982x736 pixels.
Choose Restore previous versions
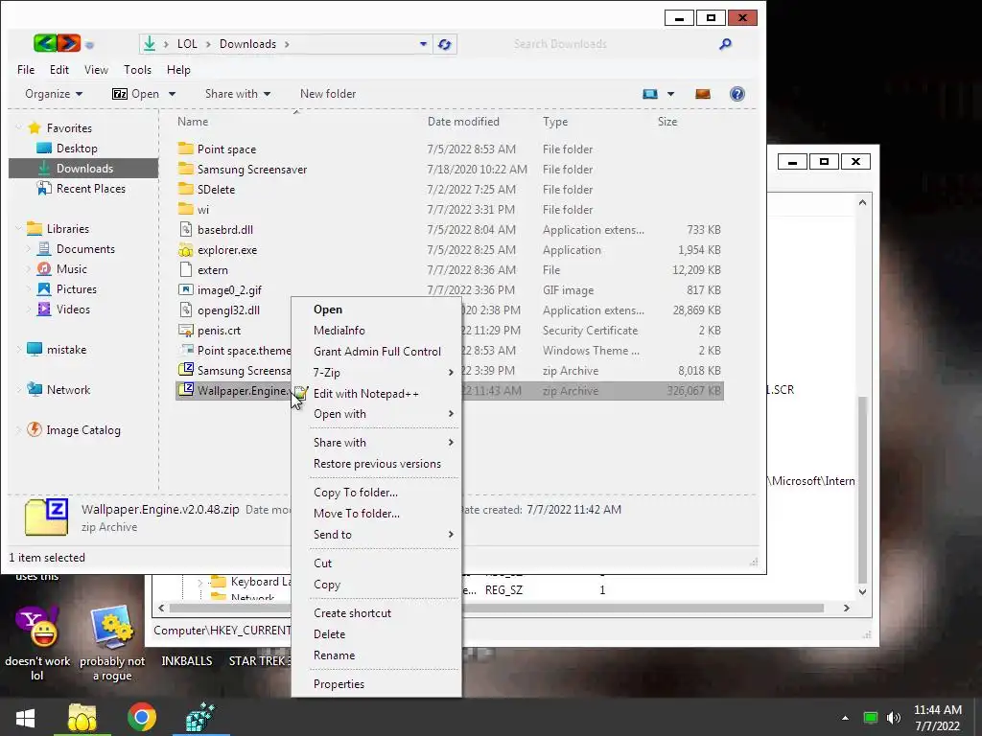click(x=377, y=464)
